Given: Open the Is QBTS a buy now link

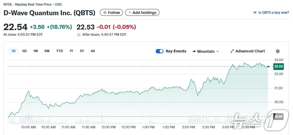Looking at the screenshot, I should point(273,13).
